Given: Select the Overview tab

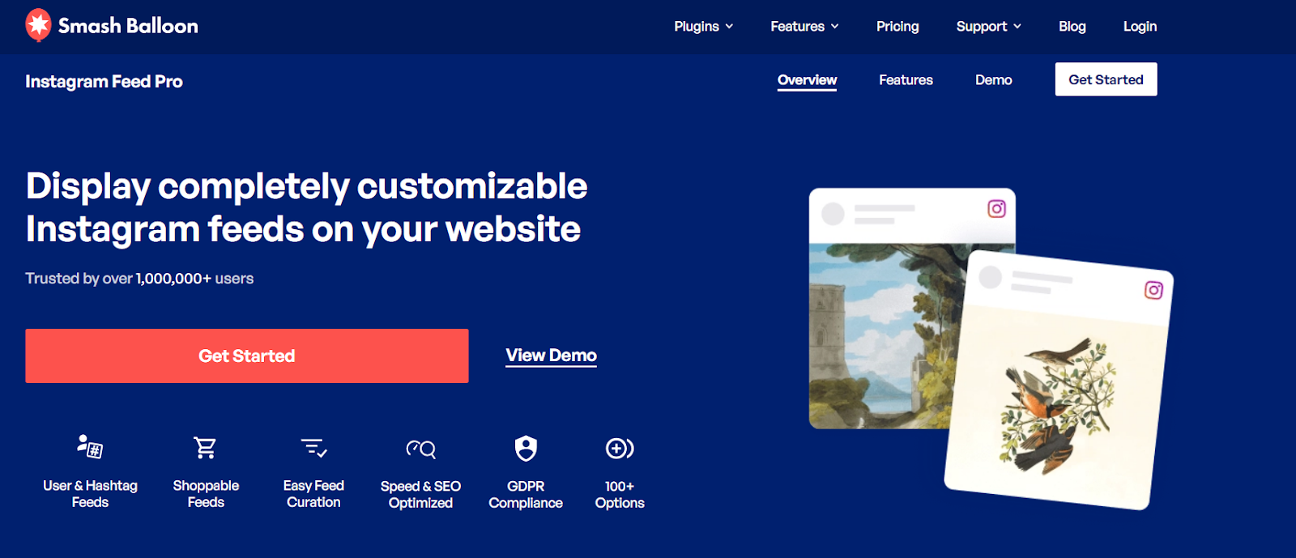Looking at the screenshot, I should (x=807, y=80).
